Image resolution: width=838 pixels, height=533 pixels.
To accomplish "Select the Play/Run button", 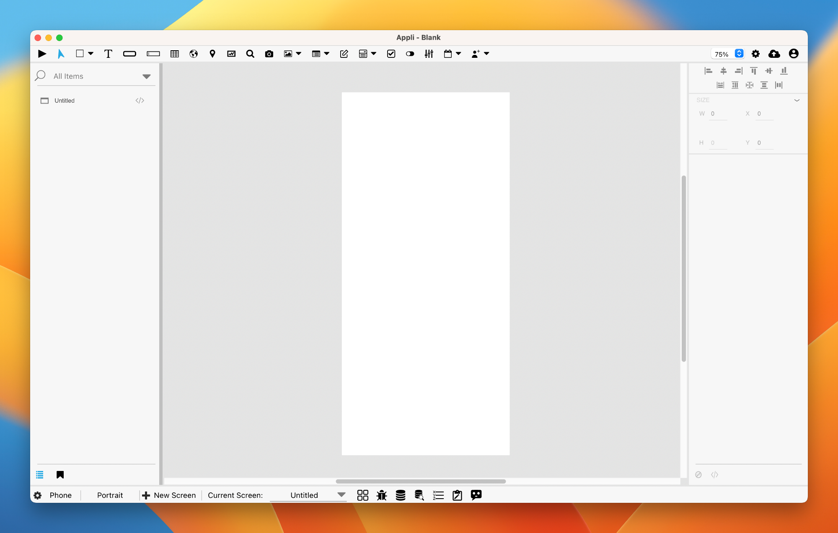I will (x=41, y=54).
